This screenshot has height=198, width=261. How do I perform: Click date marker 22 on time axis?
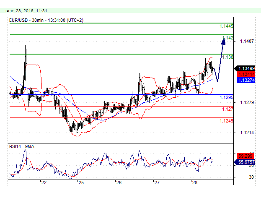(44, 183)
